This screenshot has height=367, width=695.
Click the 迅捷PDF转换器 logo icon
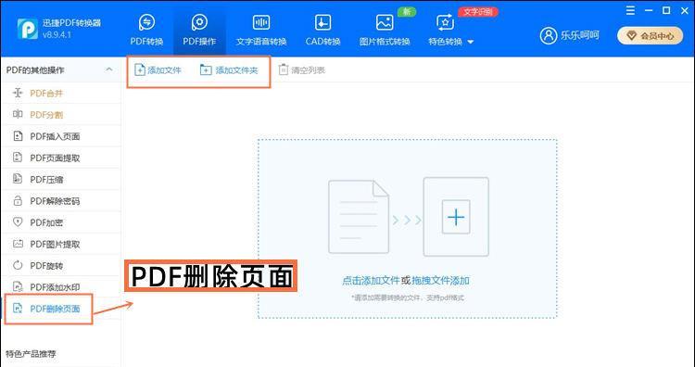tap(28, 29)
